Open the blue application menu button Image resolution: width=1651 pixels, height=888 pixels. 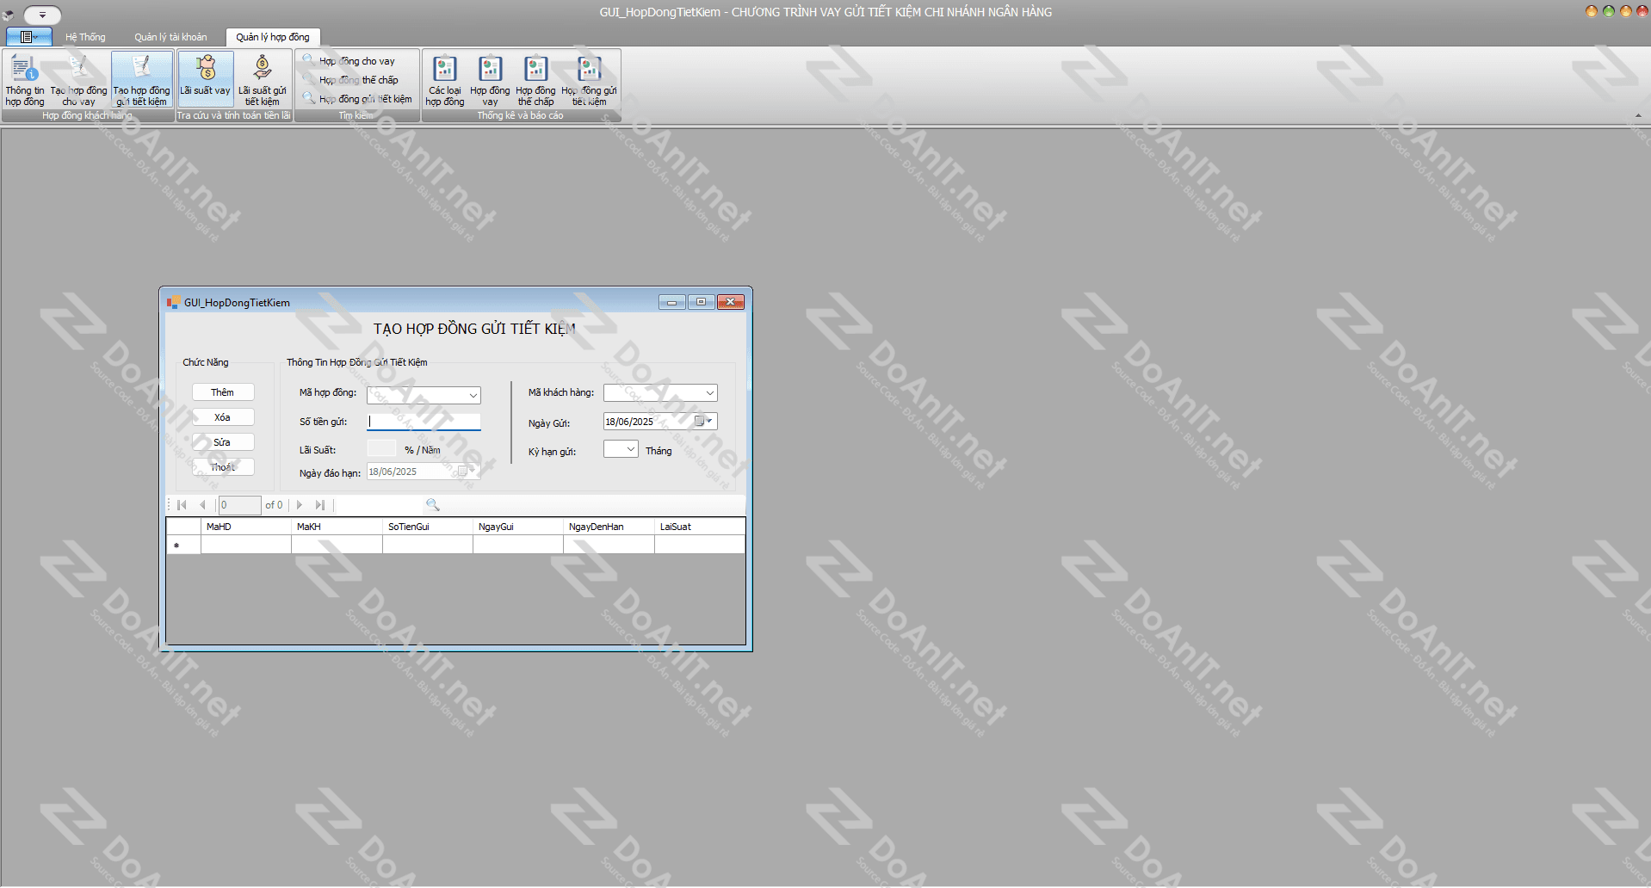[29, 37]
